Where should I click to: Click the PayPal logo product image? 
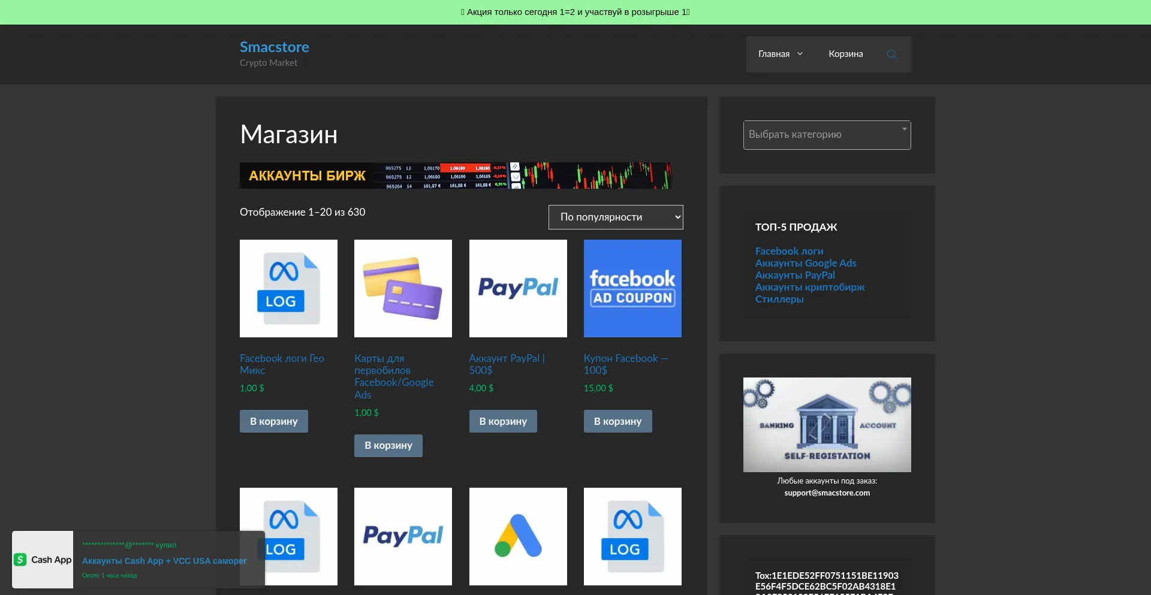point(518,288)
